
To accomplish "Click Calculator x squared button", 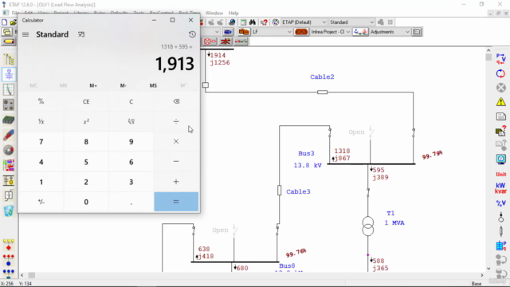I will point(86,121).
